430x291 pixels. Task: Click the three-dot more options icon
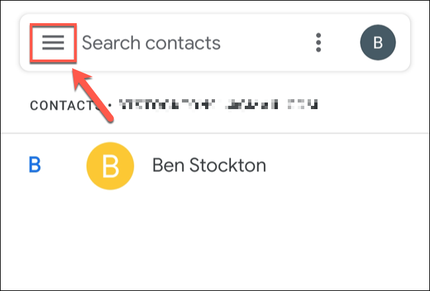[x=319, y=43]
